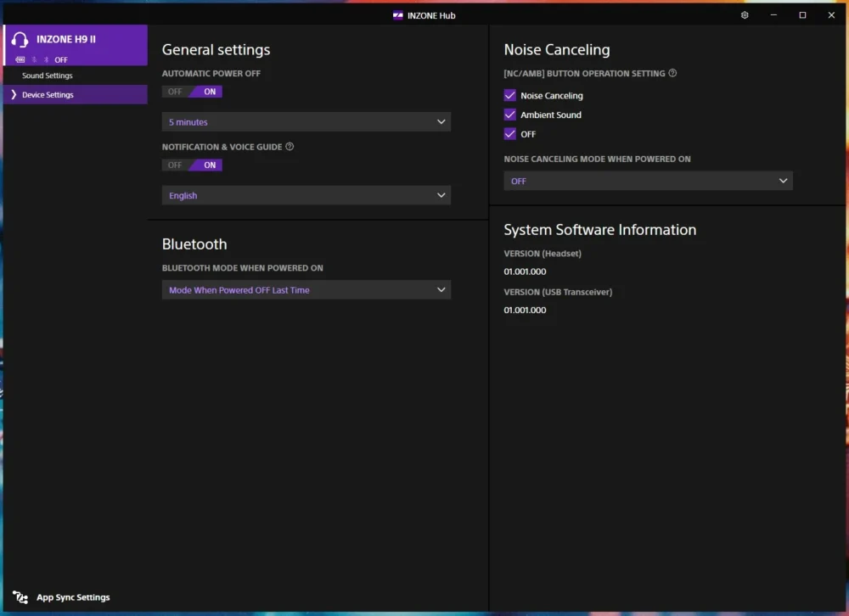Click the App Sync Settings icon

20,597
